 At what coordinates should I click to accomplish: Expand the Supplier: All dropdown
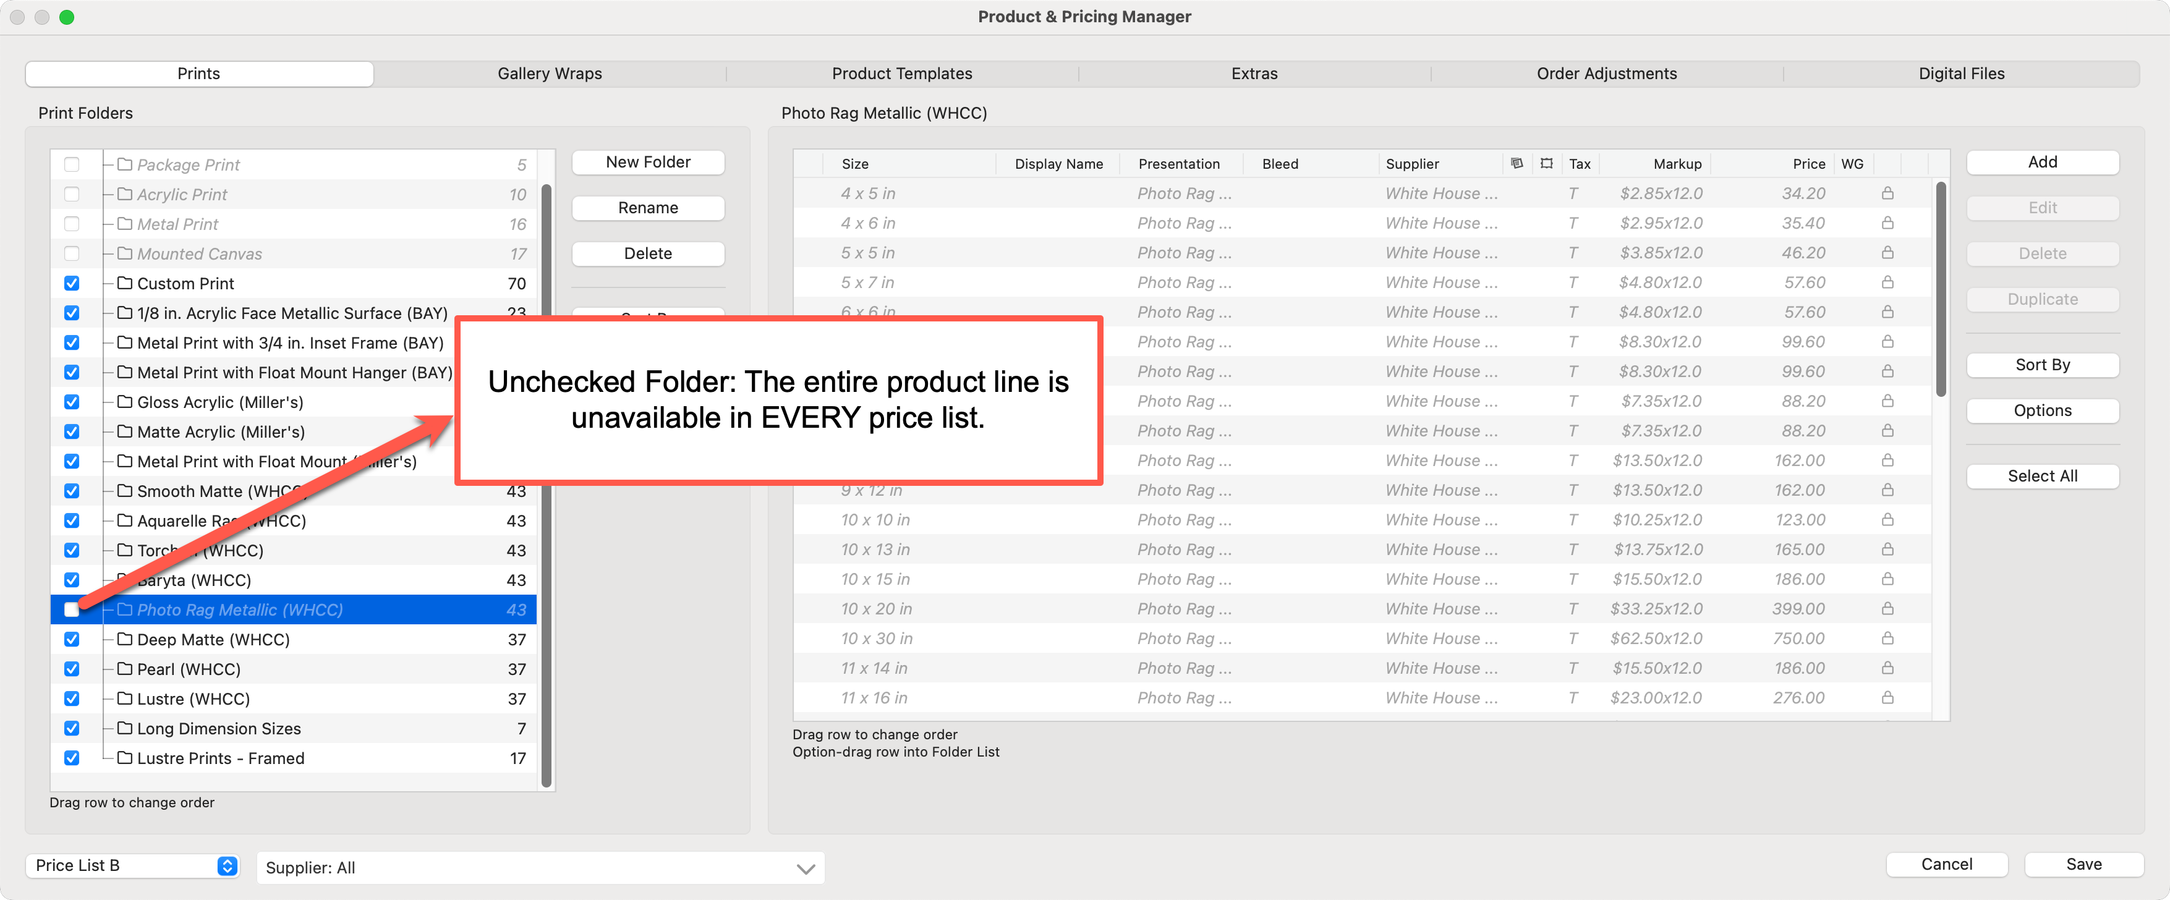(x=540, y=868)
